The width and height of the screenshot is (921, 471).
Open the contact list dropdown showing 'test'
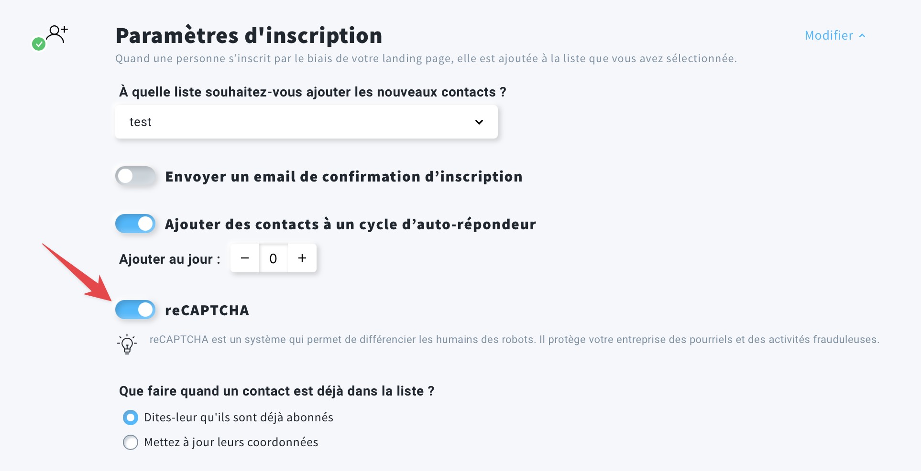pos(306,122)
